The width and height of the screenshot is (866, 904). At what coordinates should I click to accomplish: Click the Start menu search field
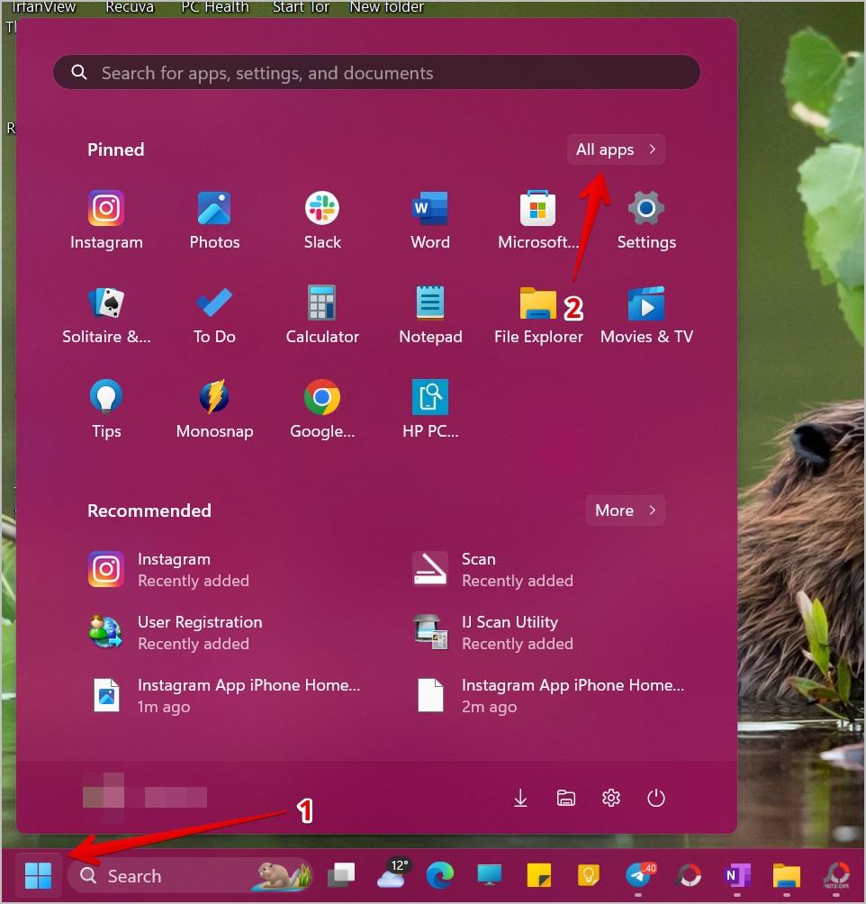(376, 73)
